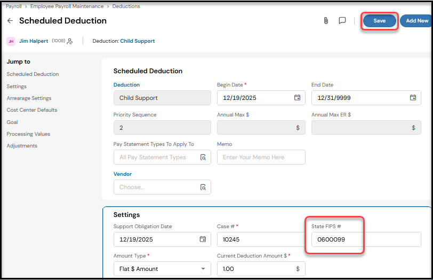Click the Current Deduction Amount field

coord(261,269)
